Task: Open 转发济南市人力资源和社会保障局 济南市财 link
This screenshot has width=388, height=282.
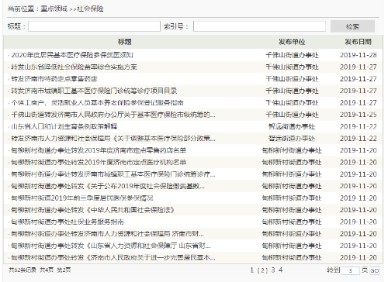Action: click(x=107, y=234)
